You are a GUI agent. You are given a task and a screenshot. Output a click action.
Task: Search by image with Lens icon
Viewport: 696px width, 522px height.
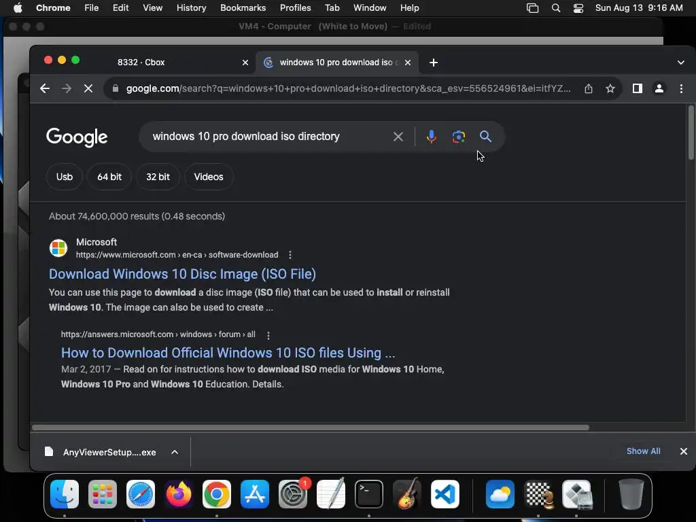459,137
